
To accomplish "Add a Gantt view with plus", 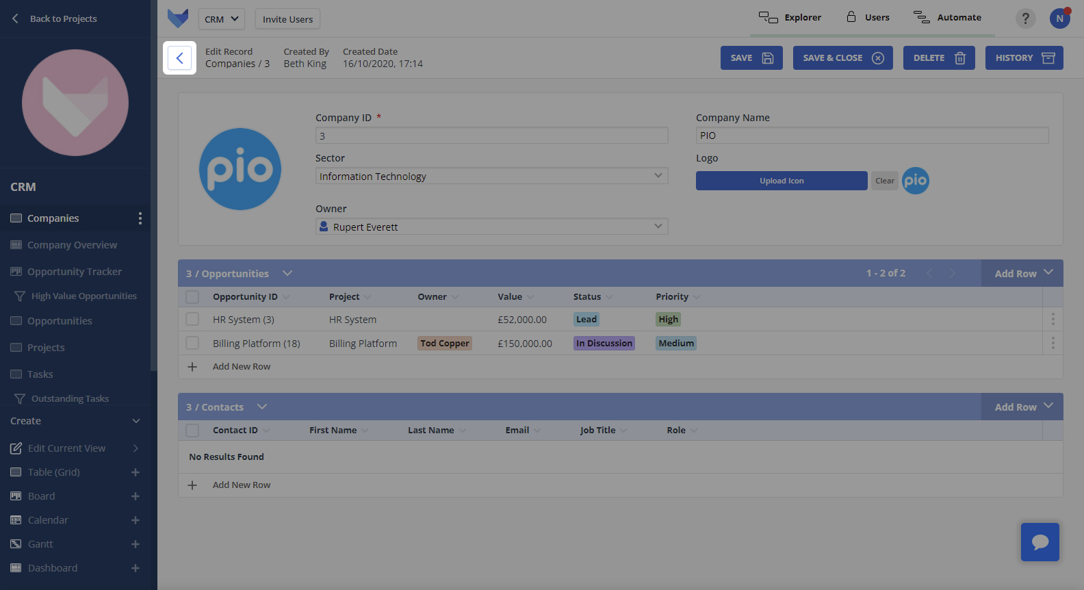I will [135, 544].
